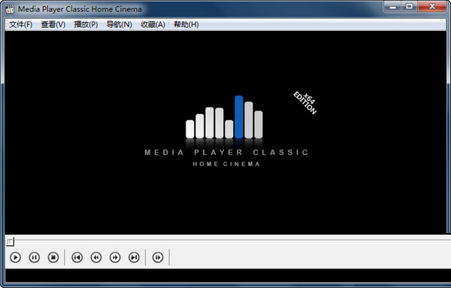
Task: Open the 文件(F) menu
Action: coord(21,25)
